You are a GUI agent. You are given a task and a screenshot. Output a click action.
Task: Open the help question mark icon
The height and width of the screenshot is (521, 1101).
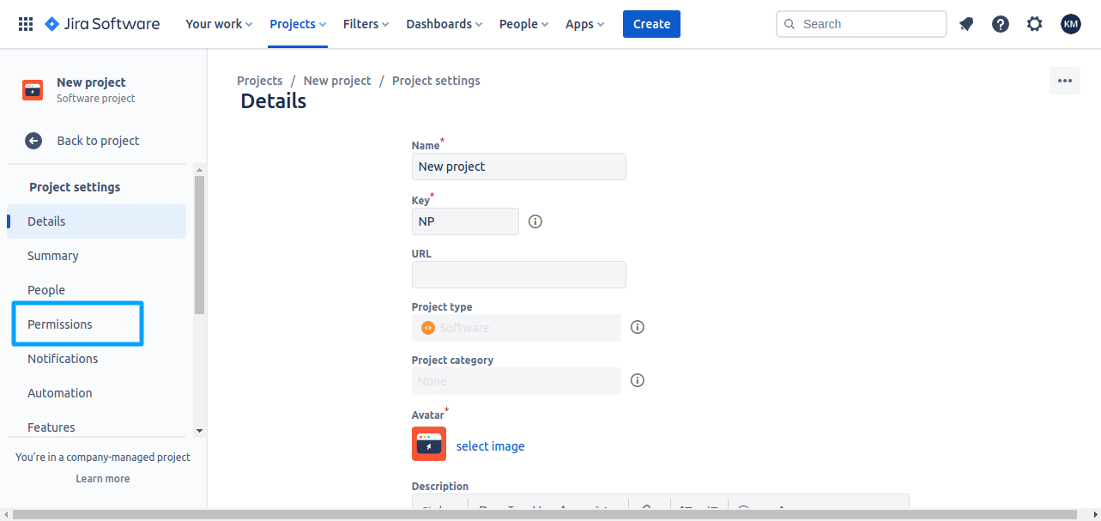(x=1001, y=24)
